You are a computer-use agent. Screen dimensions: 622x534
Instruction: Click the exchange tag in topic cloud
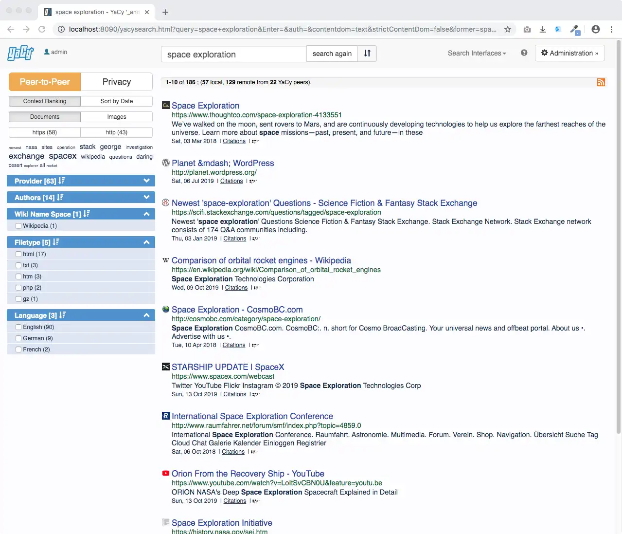[27, 156]
